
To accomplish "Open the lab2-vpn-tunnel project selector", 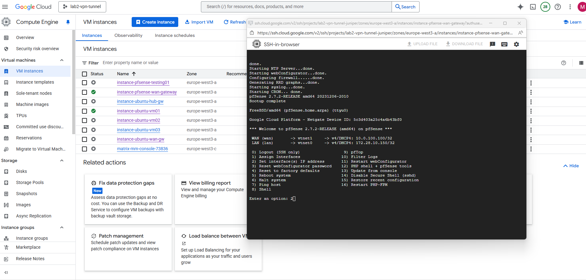I will point(82,7).
